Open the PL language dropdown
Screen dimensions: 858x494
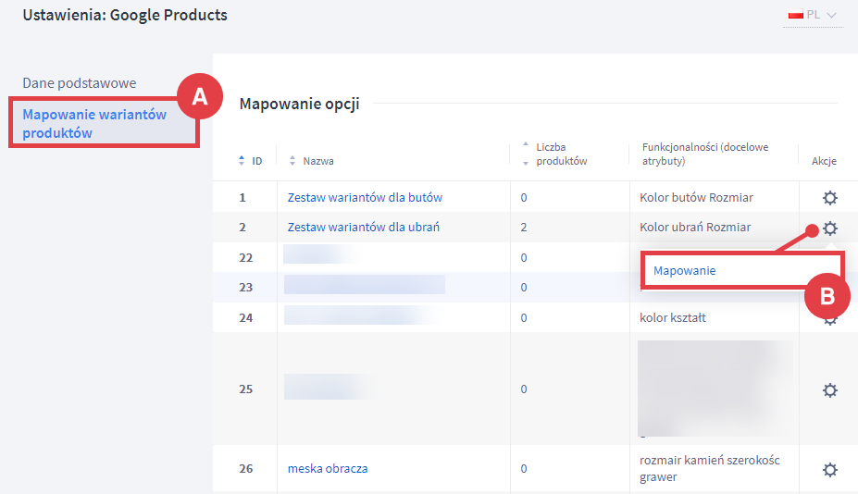tap(813, 15)
